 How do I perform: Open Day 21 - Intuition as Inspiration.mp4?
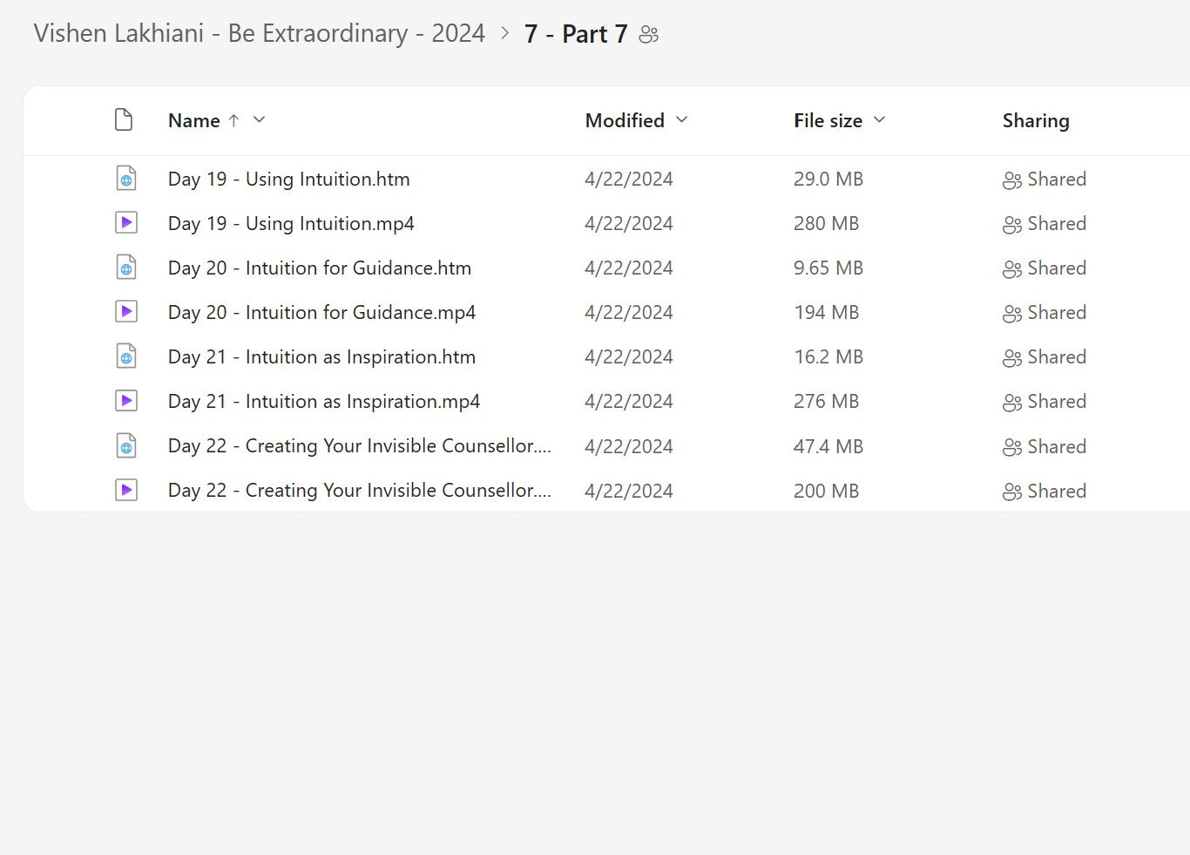tap(323, 402)
